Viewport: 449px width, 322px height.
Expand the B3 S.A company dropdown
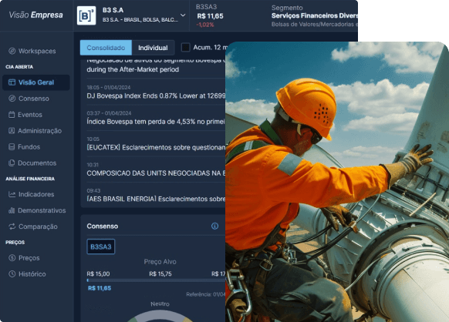183,15
